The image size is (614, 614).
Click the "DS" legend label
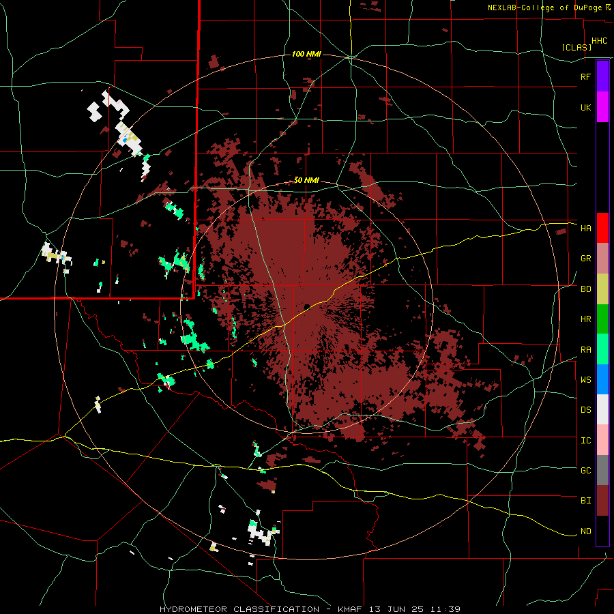coord(585,410)
